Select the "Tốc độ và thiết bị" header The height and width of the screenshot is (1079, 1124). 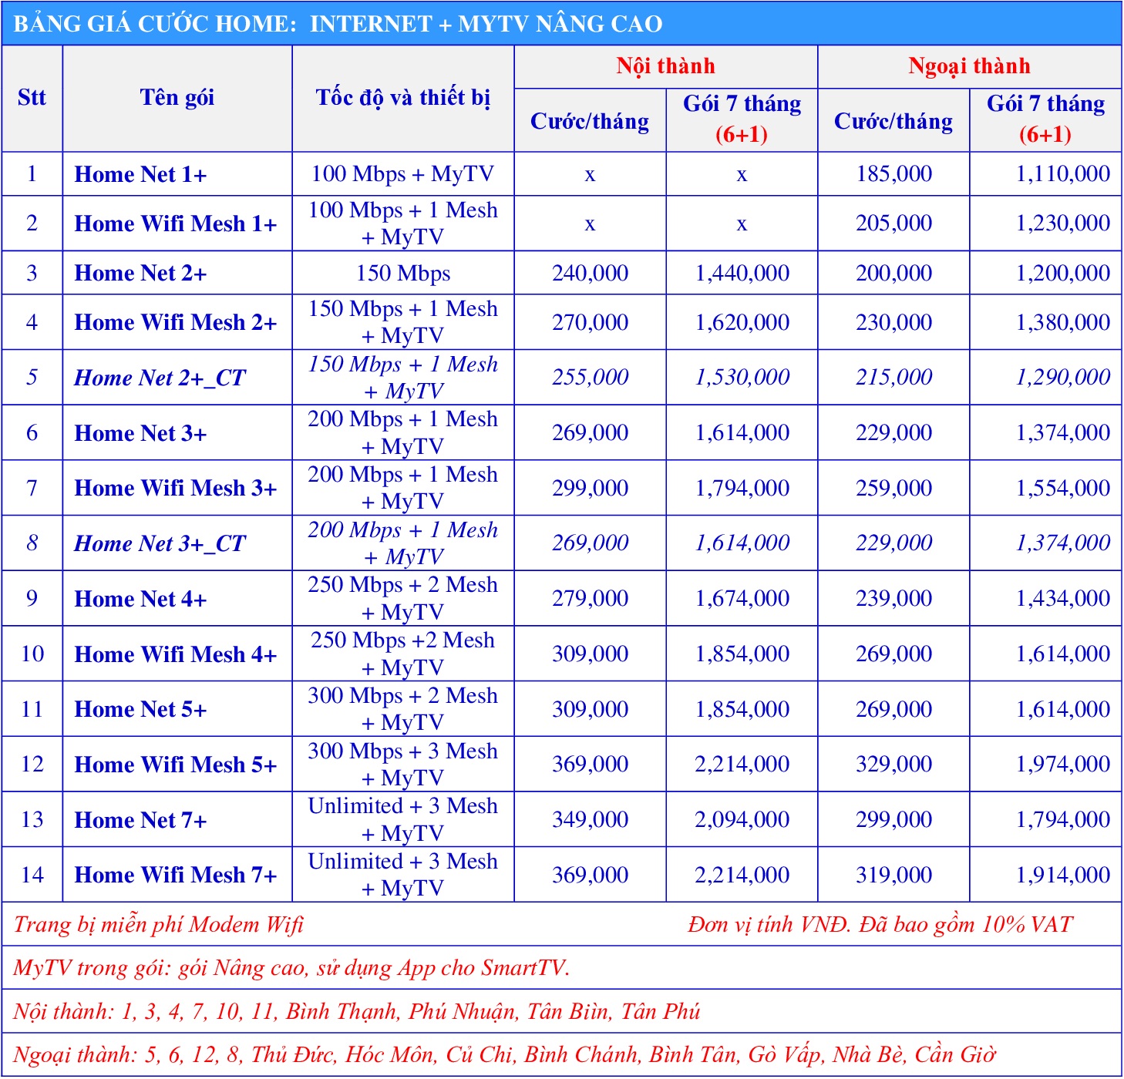(402, 98)
